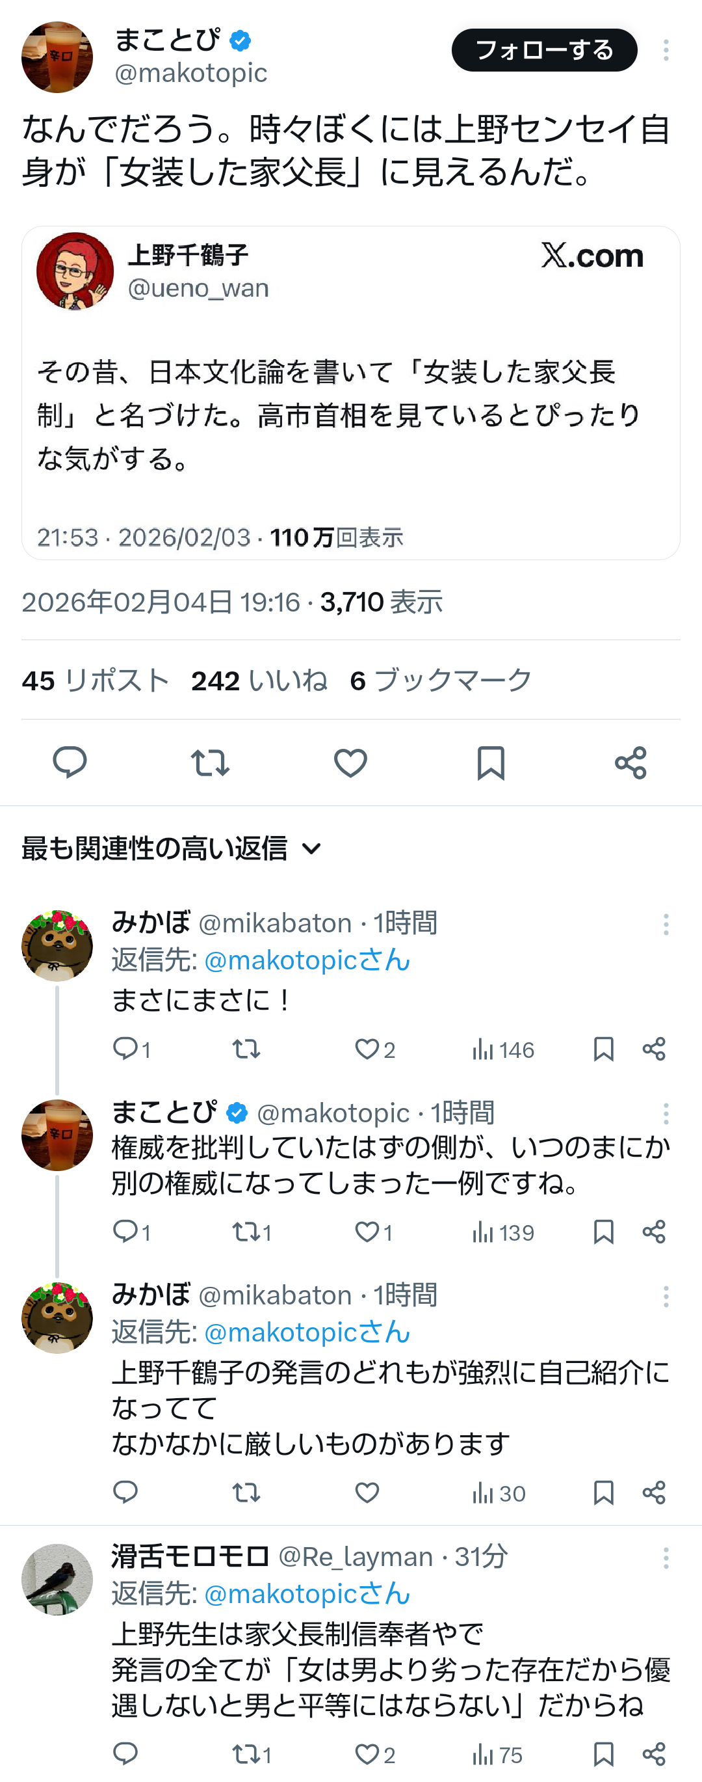Open more options on みかぼ's first reply
702x1782 pixels.
click(666, 925)
